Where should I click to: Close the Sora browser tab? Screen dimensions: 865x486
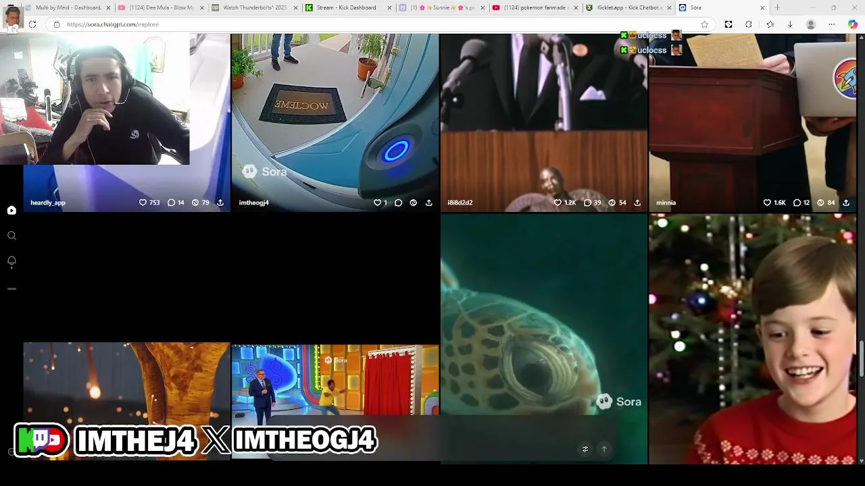tap(762, 7)
